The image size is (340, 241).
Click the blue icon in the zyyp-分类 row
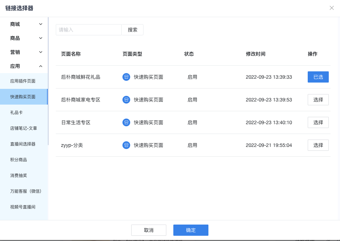[x=126, y=145]
